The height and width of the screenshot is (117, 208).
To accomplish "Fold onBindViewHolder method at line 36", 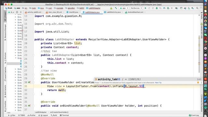I will coord(33,106).
